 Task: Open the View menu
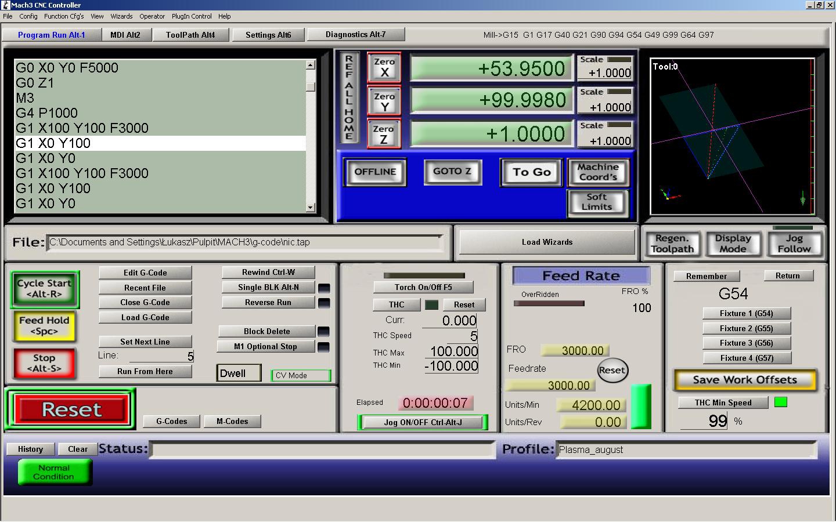(97, 16)
